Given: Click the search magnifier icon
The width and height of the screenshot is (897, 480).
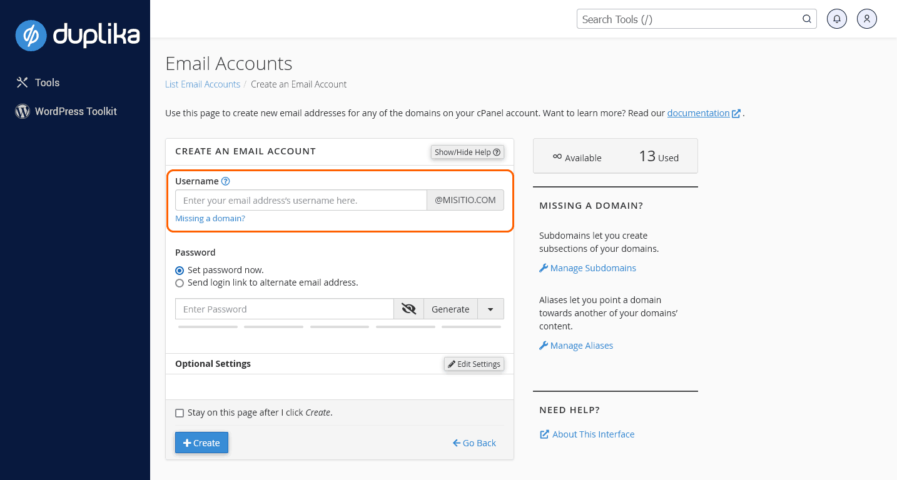Looking at the screenshot, I should coord(807,19).
